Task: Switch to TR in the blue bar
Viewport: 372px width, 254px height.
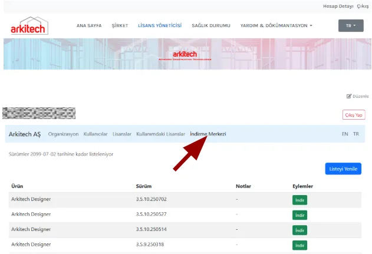Action: (x=356, y=134)
